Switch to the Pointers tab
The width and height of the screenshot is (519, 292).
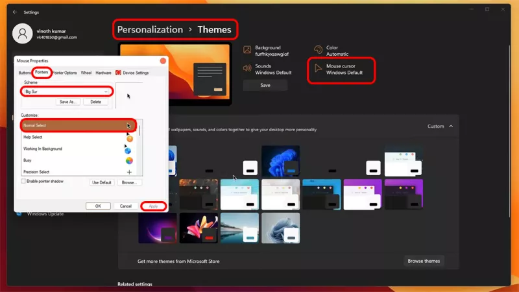pyautogui.click(x=42, y=72)
